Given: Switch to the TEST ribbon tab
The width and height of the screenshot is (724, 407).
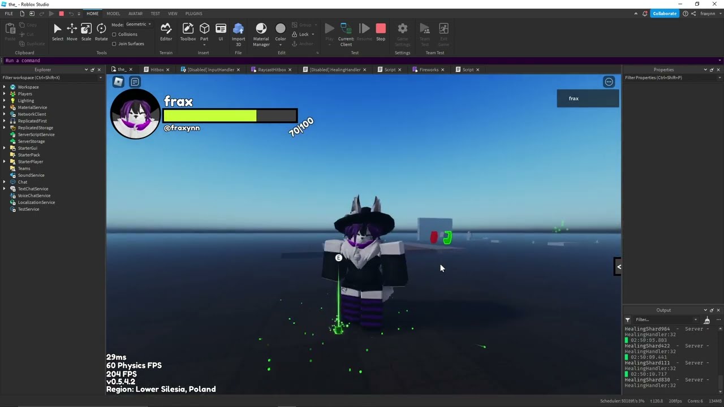Looking at the screenshot, I should coord(155,14).
